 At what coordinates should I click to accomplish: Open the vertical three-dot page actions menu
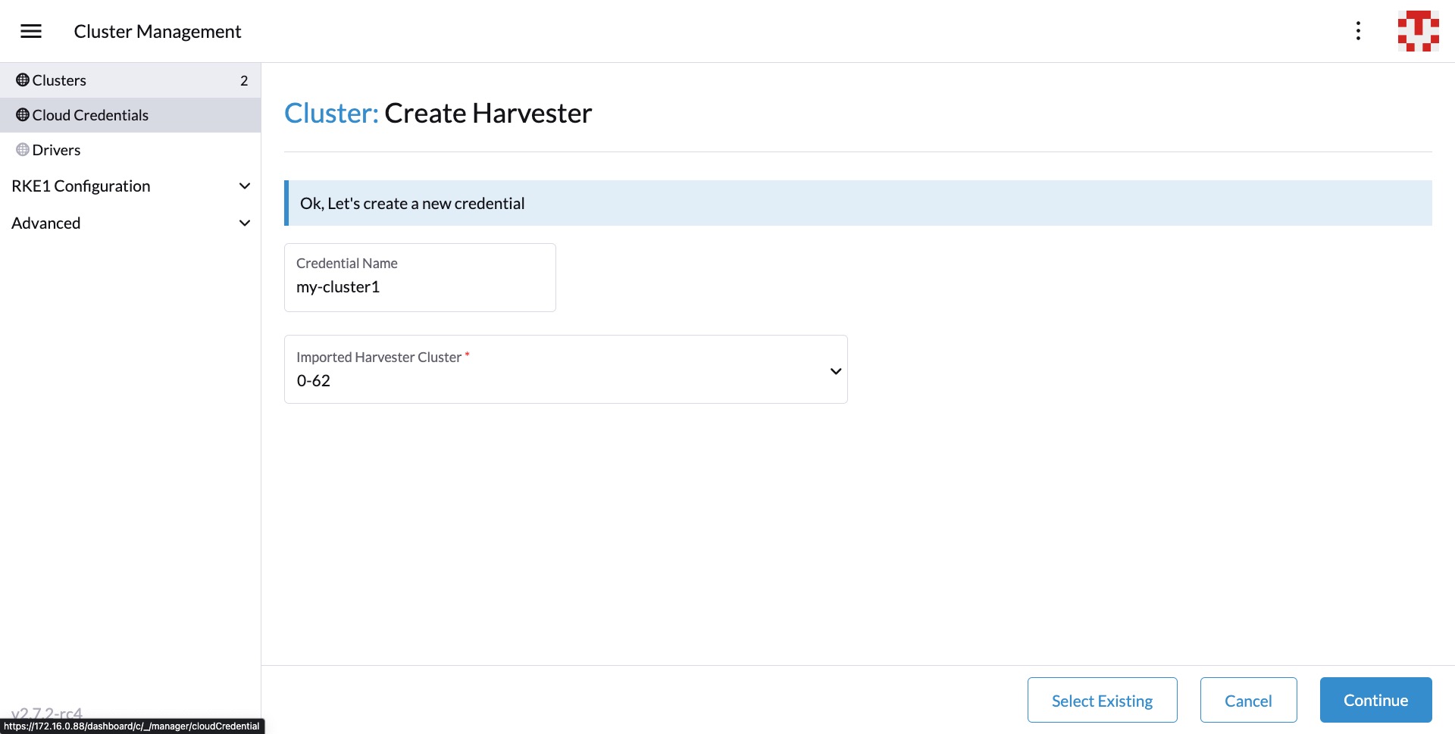1358,31
